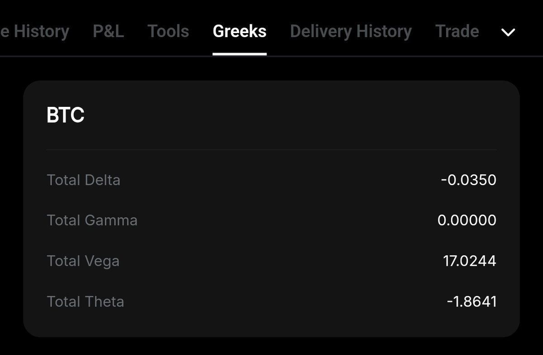543x355 pixels.
Task: Open the Trade tab
Action: [457, 31]
